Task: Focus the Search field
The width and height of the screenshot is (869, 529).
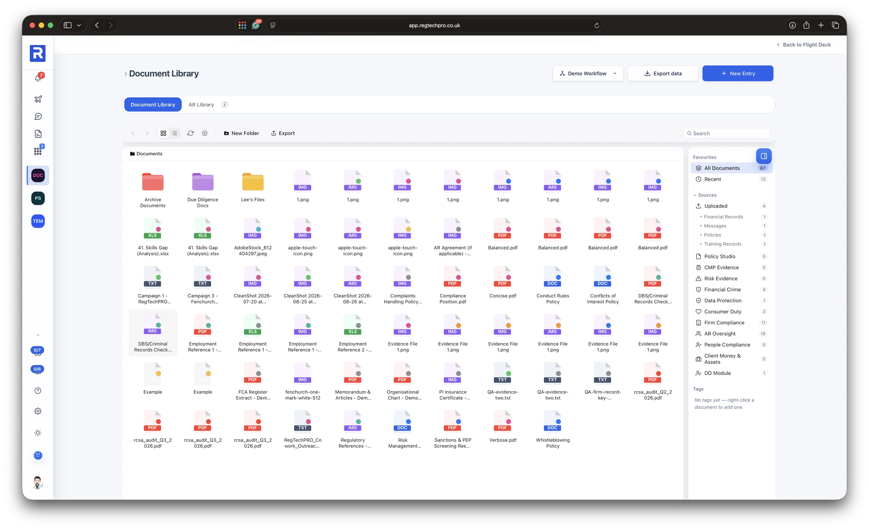Action: pos(727,133)
